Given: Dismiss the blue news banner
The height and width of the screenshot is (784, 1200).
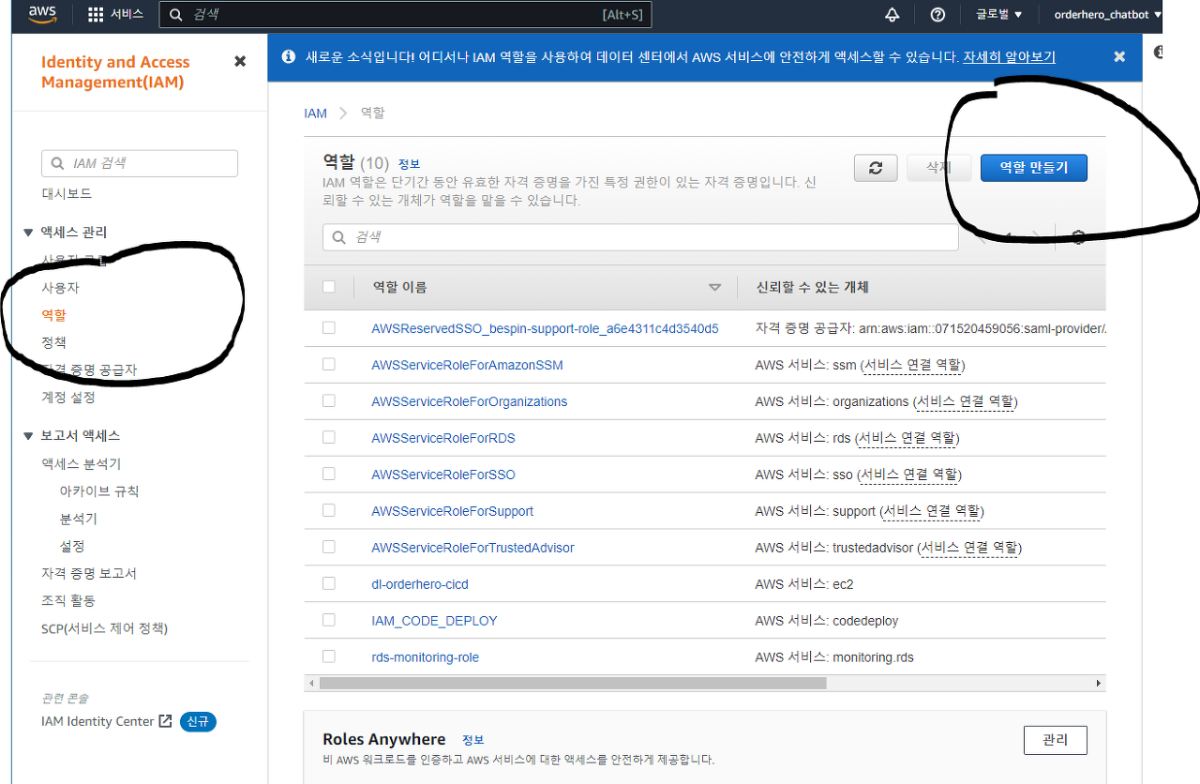Looking at the screenshot, I should 1119,56.
